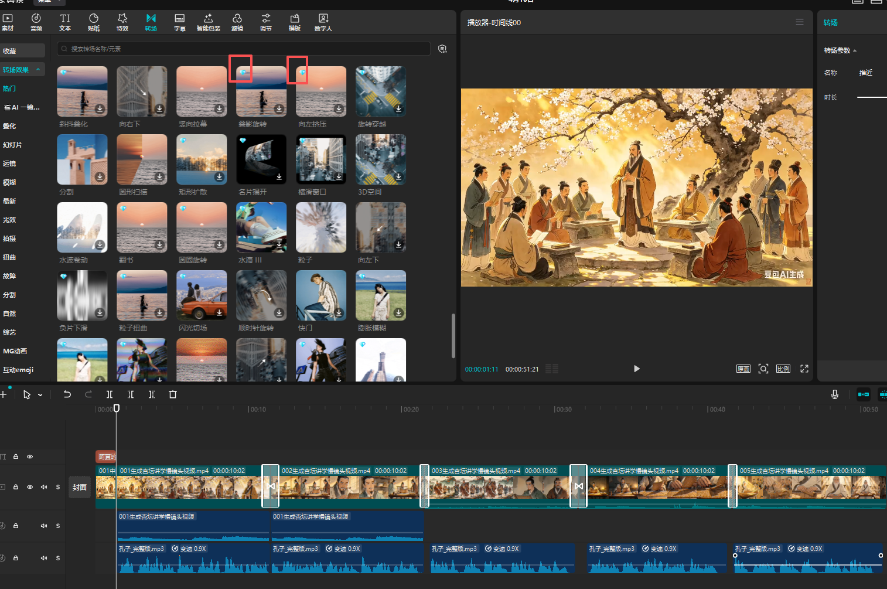Image resolution: width=887 pixels, height=589 pixels.
Task: Select the 3D空间 transition thumbnail
Action: [x=381, y=159]
